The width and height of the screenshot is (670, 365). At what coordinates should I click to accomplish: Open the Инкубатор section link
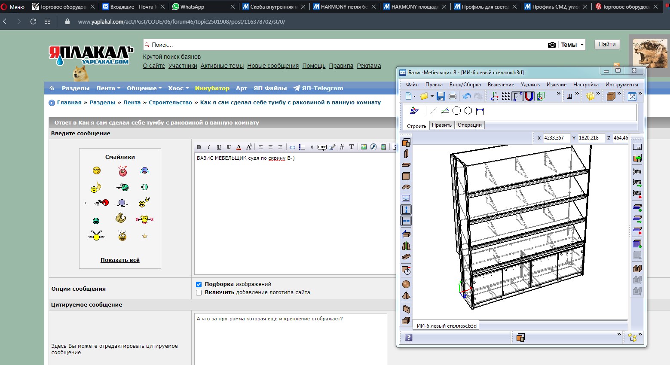212,88
